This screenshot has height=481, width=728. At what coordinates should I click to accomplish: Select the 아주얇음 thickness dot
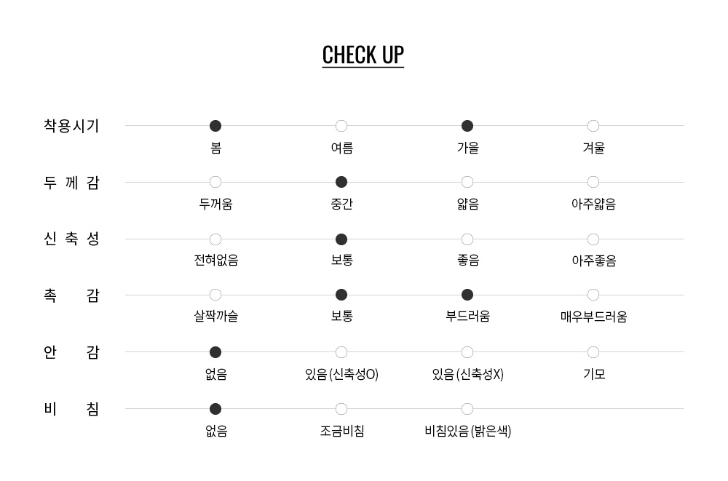pos(593,182)
